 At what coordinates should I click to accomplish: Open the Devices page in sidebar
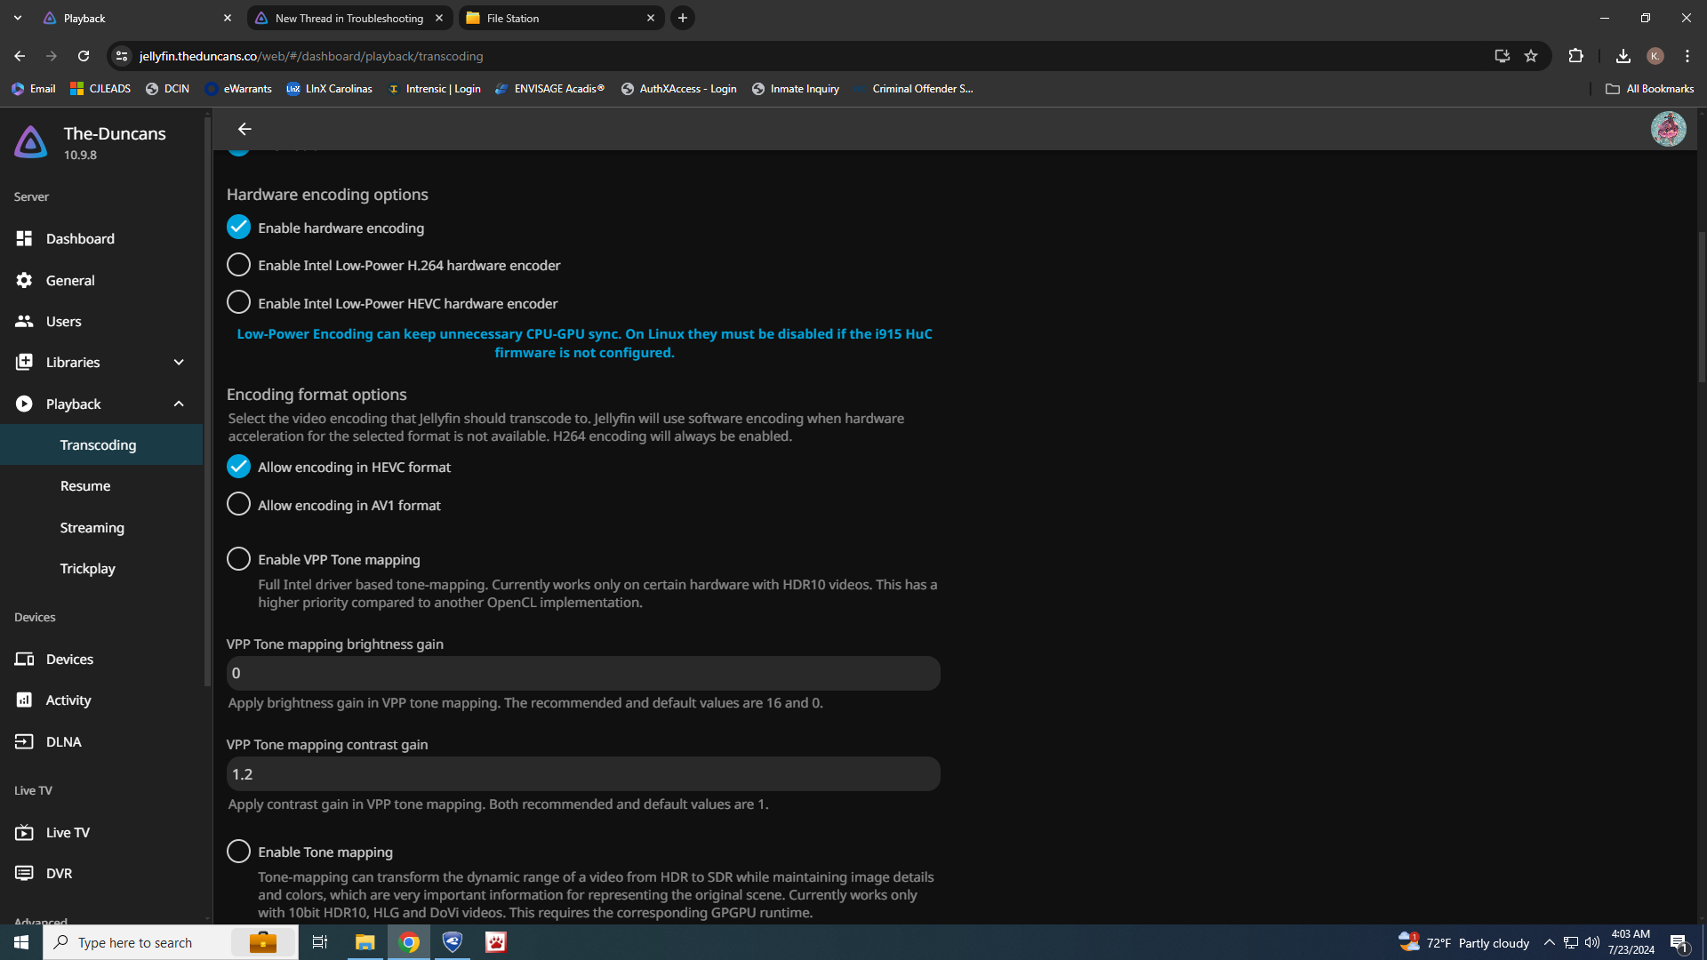tap(69, 659)
